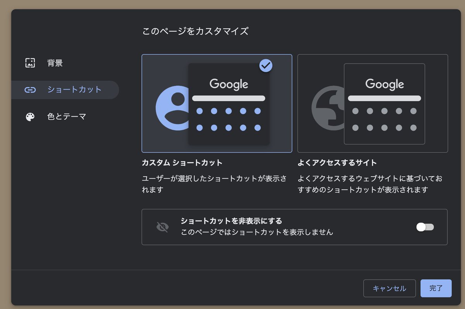Click the blue checkmark badge on カスタム card
Image resolution: width=465 pixels, height=309 pixels.
coord(266,65)
